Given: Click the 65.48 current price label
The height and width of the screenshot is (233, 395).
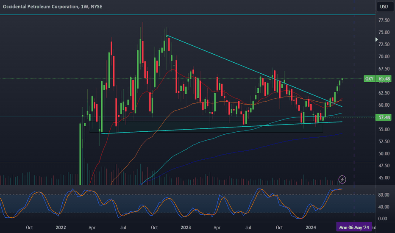Looking at the screenshot, I should (384, 79).
